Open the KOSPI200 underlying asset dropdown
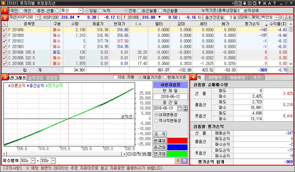This screenshot has height=172, width=295. pos(37,17)
